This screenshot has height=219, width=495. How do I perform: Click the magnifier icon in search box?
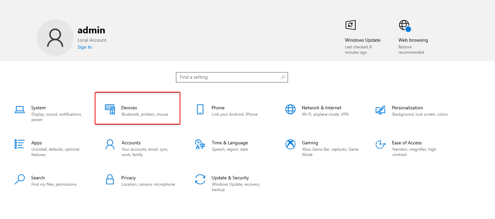point(283,77)
